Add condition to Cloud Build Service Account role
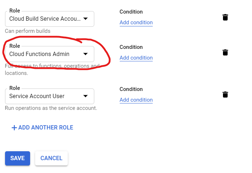The width and height of the screenshot is (252, 173). [x=136, y=22]
